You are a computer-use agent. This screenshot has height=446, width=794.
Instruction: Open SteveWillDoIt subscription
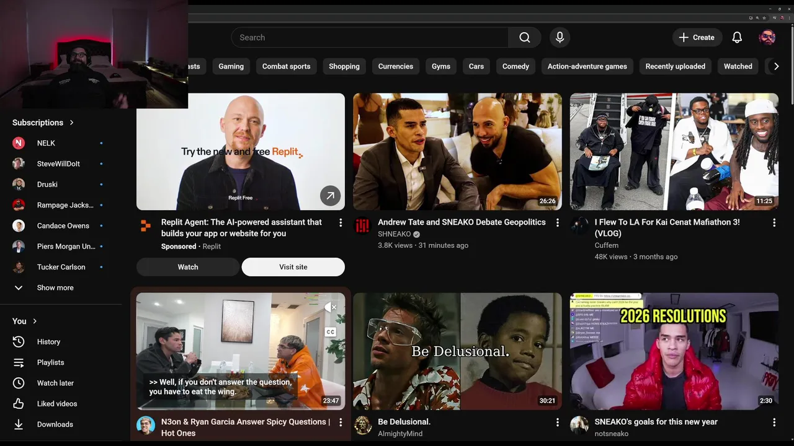click(58, 164)
